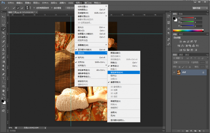
Task: Click the color spectrum ramp
Action: pyautogui.click(x=188, y=31)
